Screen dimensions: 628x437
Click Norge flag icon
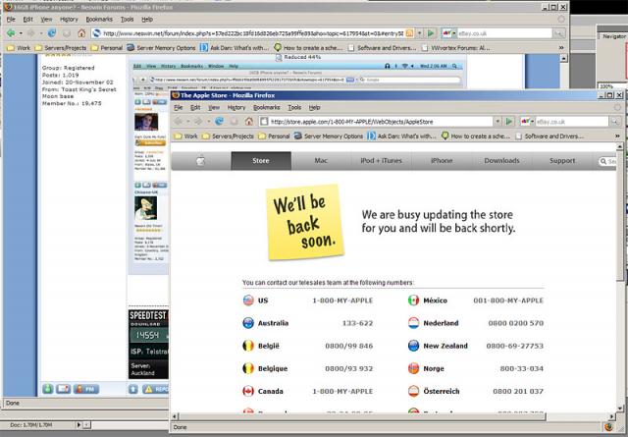coord(414,368)
